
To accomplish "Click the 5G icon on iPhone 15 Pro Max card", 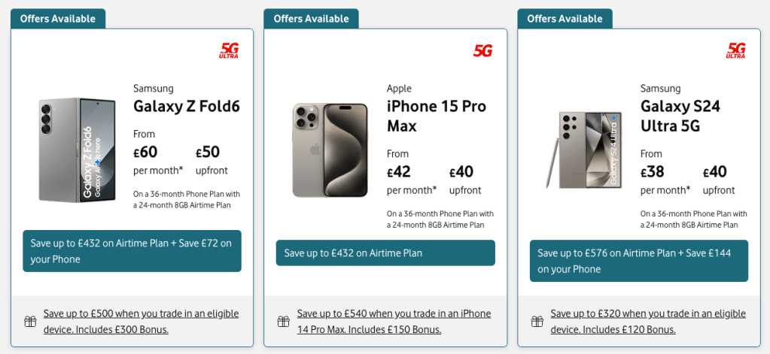I will point(482,51).
